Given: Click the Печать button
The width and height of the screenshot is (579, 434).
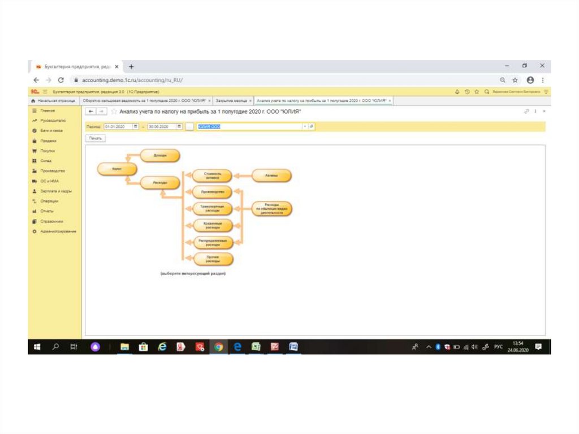Looking at the screenshot, I should (95, 138).
